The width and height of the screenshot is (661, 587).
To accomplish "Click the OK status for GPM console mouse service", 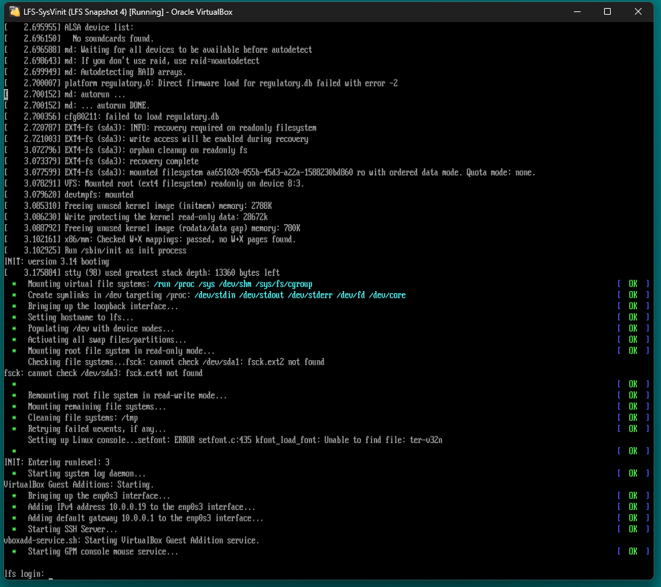I will (632, 552).
